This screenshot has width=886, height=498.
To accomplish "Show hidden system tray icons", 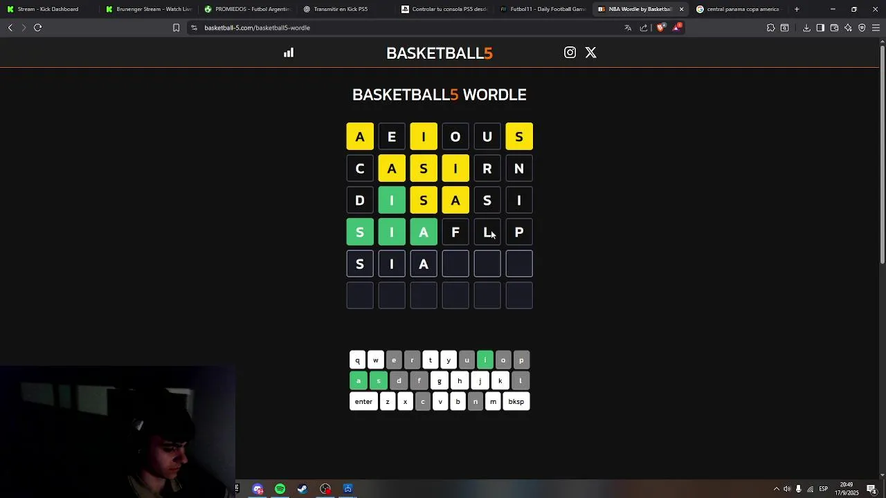I will pyautogui.click(x=776, y=489).
